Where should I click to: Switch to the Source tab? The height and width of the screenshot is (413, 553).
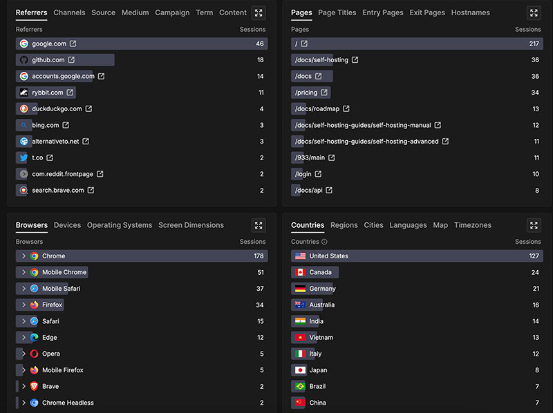click(x=103, y=12)
